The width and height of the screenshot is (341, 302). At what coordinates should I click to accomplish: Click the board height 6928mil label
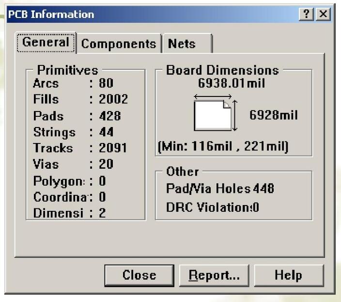(x=273, y=115)
